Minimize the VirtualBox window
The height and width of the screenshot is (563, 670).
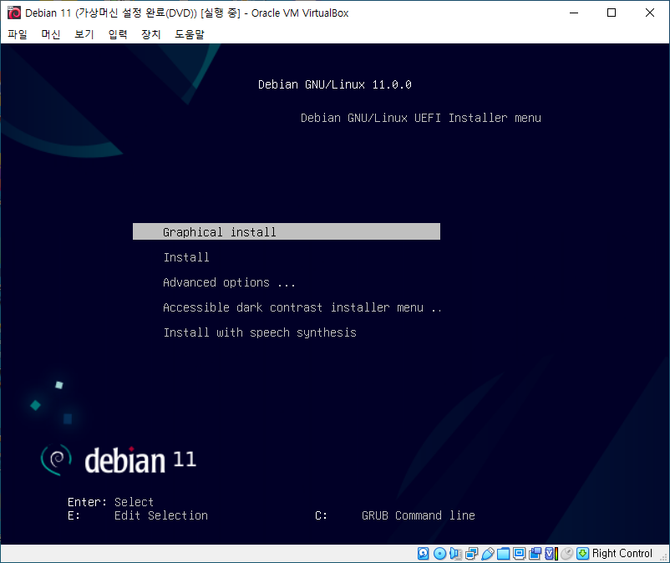tap(574, 13)
